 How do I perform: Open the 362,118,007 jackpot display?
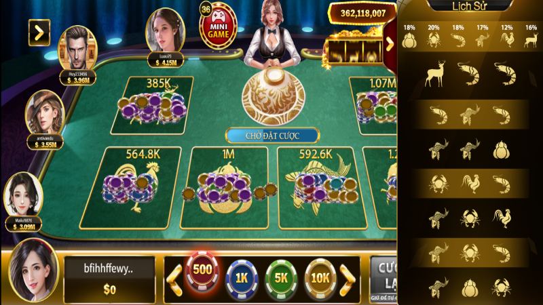tap(363, 13)
